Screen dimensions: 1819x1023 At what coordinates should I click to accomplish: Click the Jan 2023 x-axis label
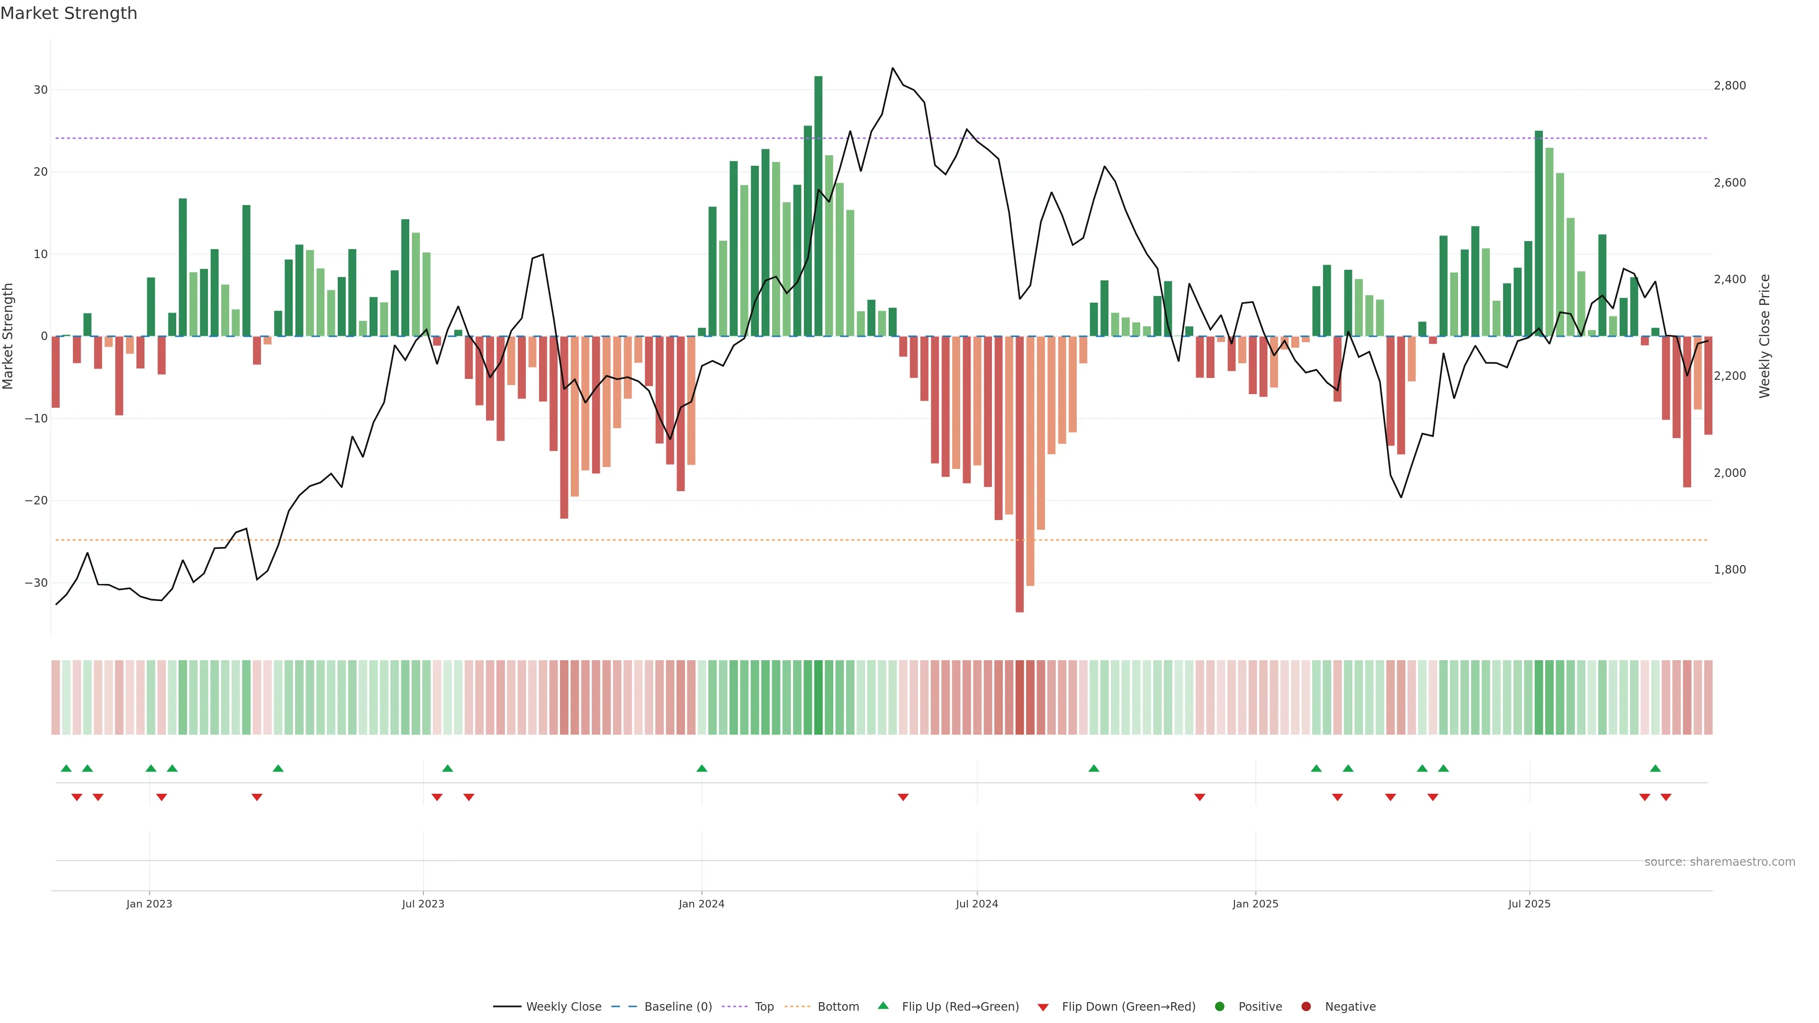(149, 904)
